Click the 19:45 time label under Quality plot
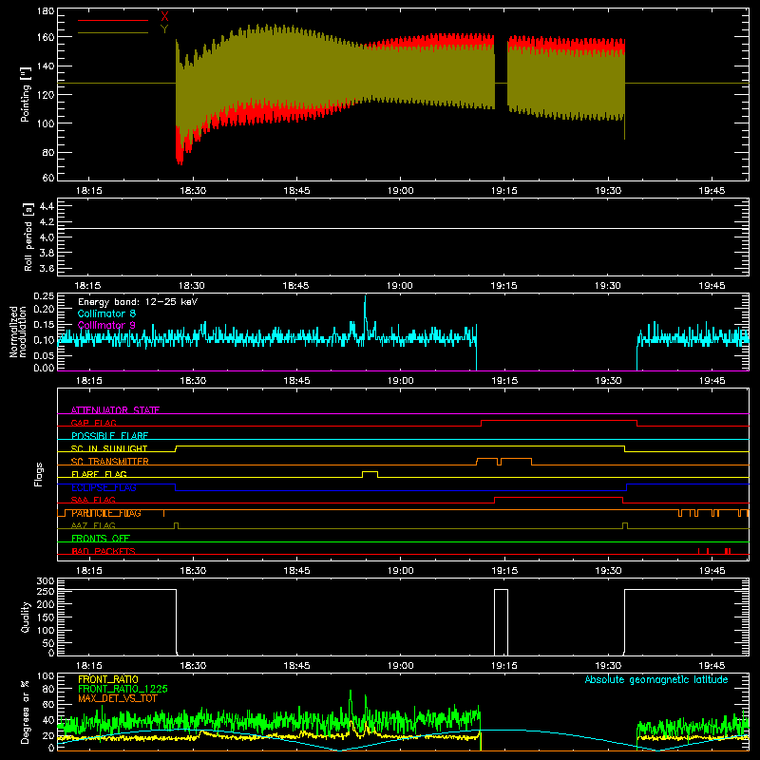The width and height of the screenshot is (760, 760). (x=712, y=666)
